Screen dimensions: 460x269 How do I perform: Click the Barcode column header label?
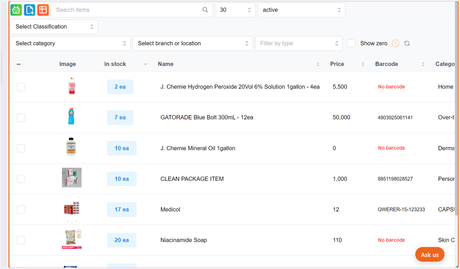coord(386,64)
